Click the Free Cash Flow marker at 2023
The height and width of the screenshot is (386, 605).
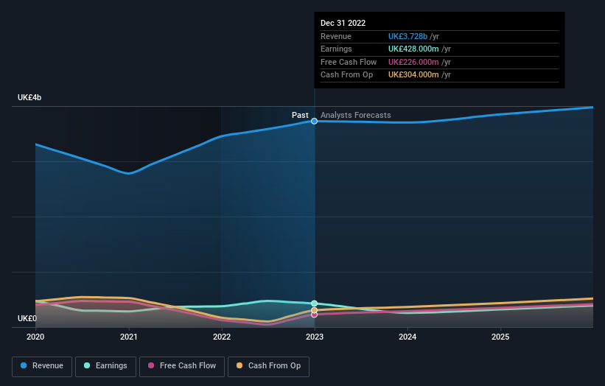pos(314,315)
